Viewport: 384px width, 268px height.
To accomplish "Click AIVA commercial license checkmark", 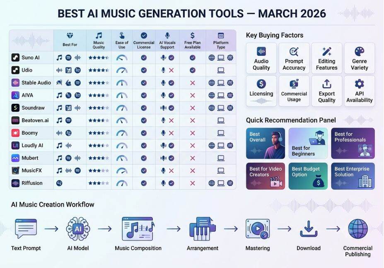I will click(144, 95).
